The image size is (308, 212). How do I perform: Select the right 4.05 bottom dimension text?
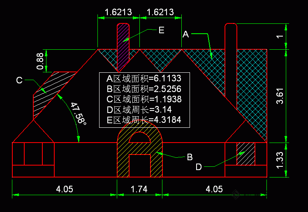point(214,189)
